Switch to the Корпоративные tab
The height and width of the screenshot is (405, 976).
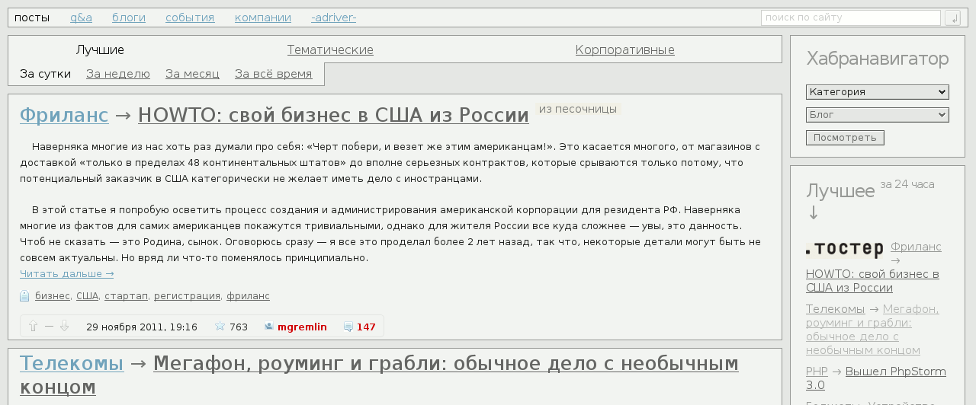(x=625, y=50)
